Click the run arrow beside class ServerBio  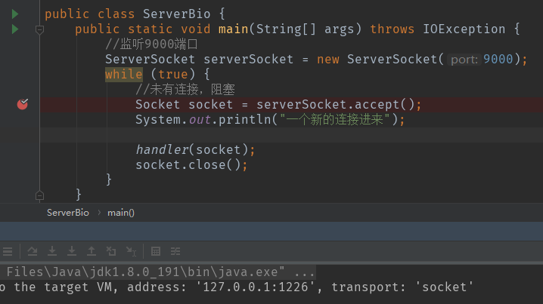coord(15,14)
